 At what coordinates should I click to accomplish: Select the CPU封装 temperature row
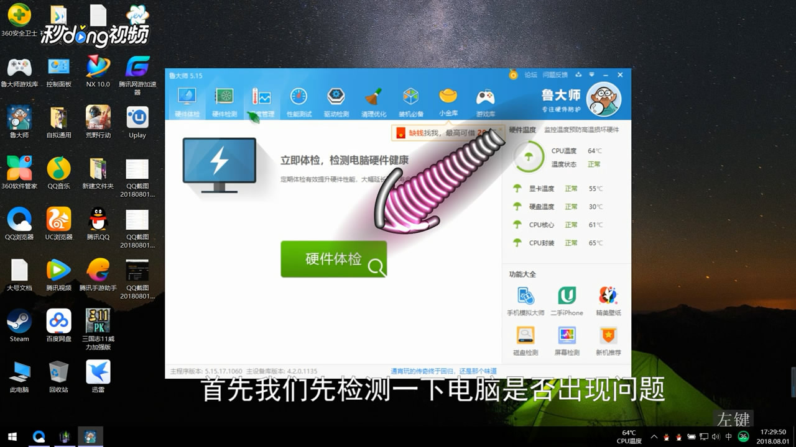pos(558,243)
